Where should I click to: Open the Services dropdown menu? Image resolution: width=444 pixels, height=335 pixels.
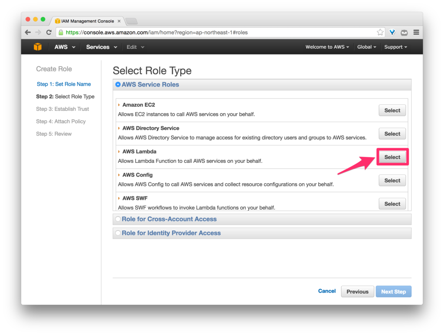click(101, 47)
